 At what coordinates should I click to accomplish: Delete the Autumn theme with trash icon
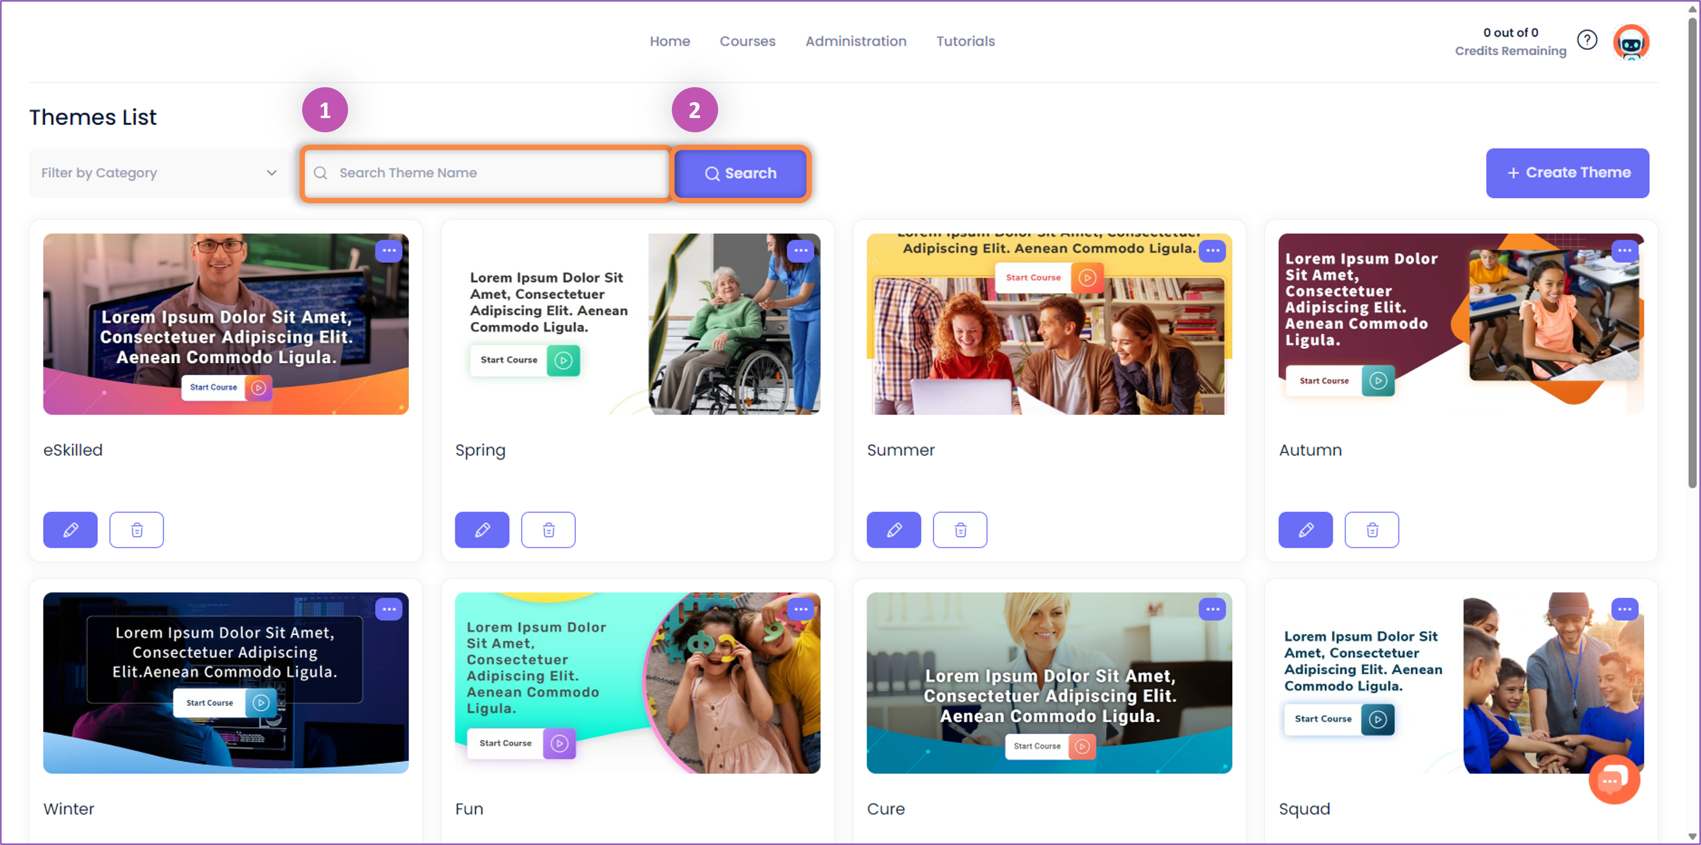click(1371, 530)
